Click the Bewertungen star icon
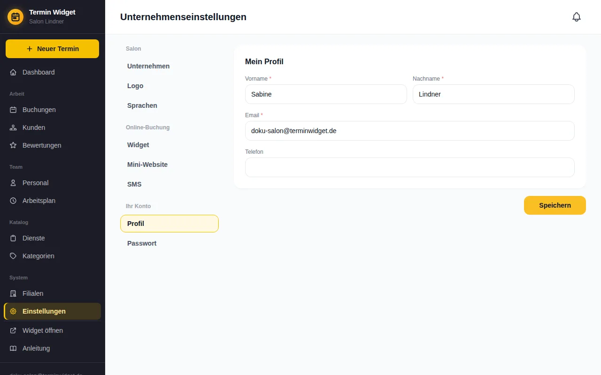Screen dimensions: 601x375 click(13, 145)
